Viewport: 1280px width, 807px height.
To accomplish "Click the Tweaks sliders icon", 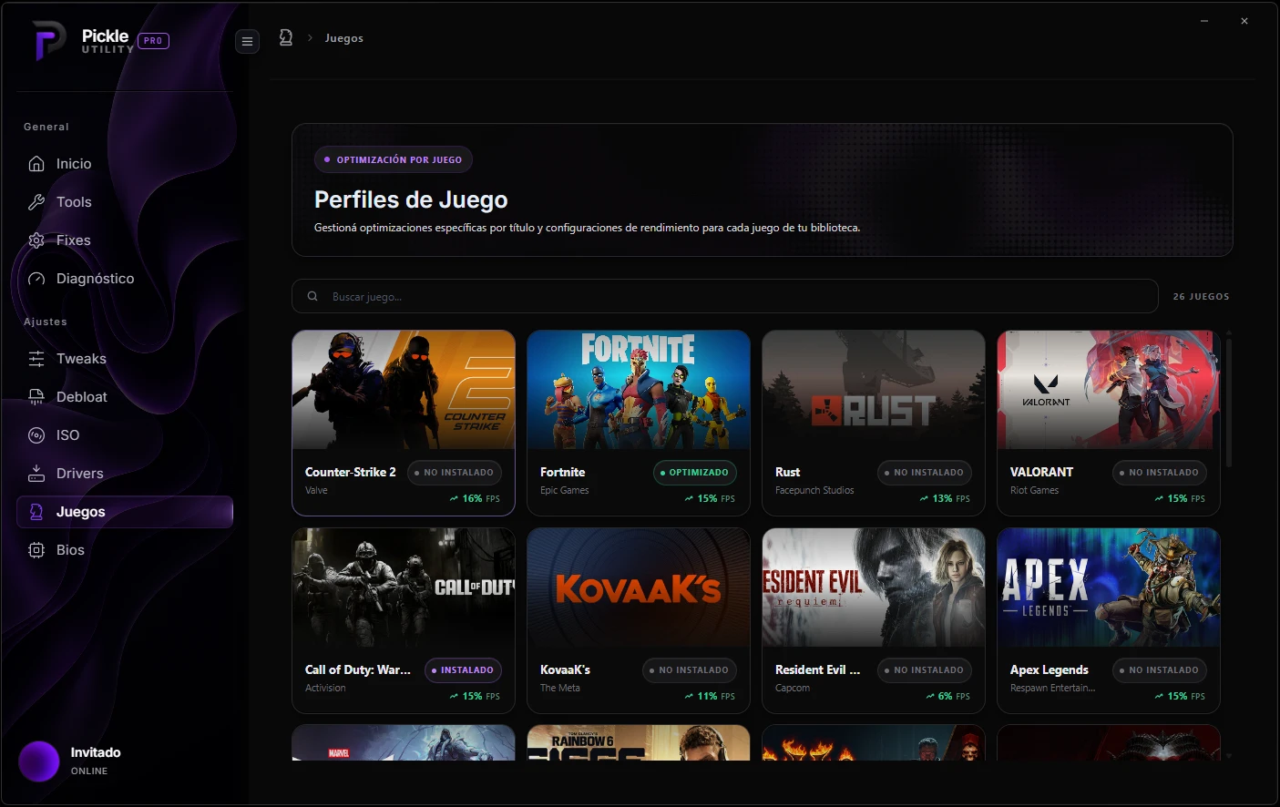I will pyautogui.click(x=36, y=359).
